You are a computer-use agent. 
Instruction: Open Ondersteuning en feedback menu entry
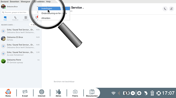tap(54, 13)
